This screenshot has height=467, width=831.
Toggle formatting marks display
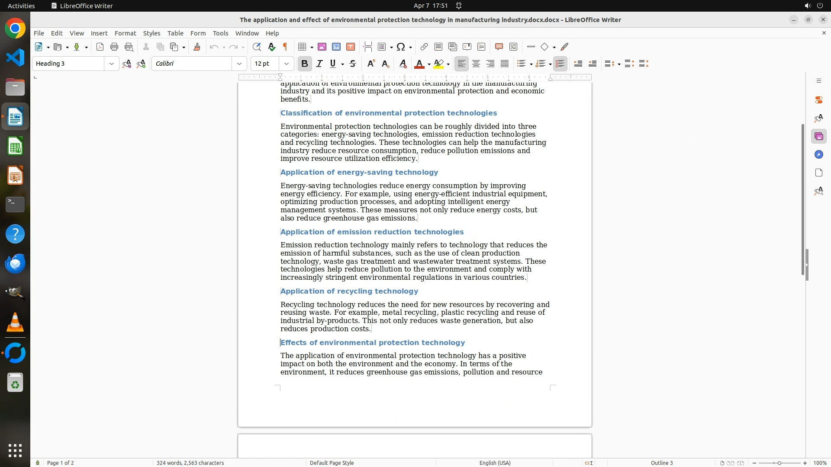(285, 47)
